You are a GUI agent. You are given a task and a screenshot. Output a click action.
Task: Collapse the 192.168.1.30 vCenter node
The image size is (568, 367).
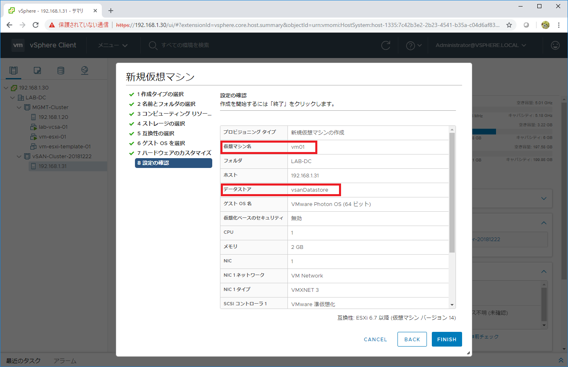pyautogui.click(x=6, y=88)
